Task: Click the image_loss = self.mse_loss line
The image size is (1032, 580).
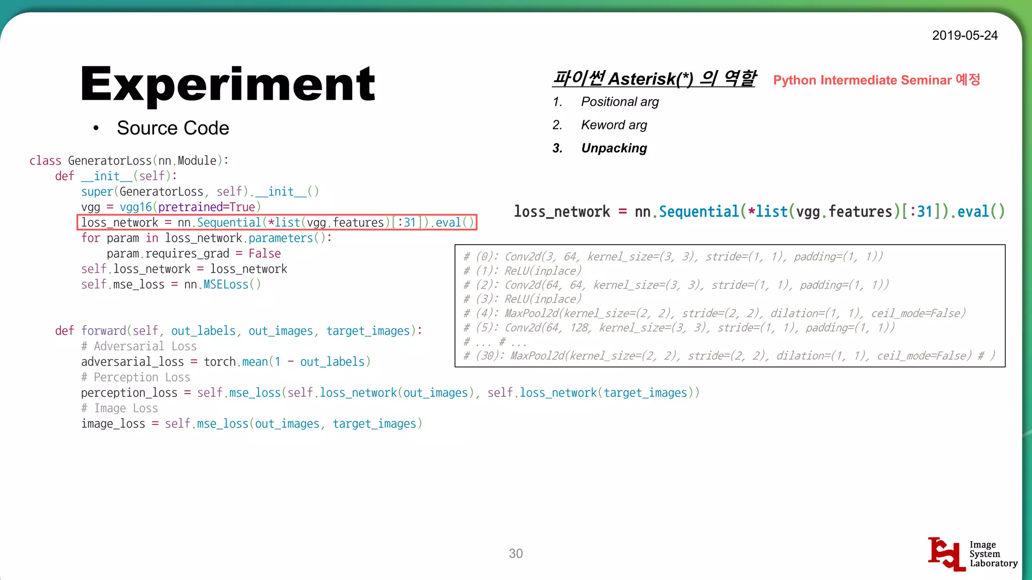Action: click(x=251, y=424)
